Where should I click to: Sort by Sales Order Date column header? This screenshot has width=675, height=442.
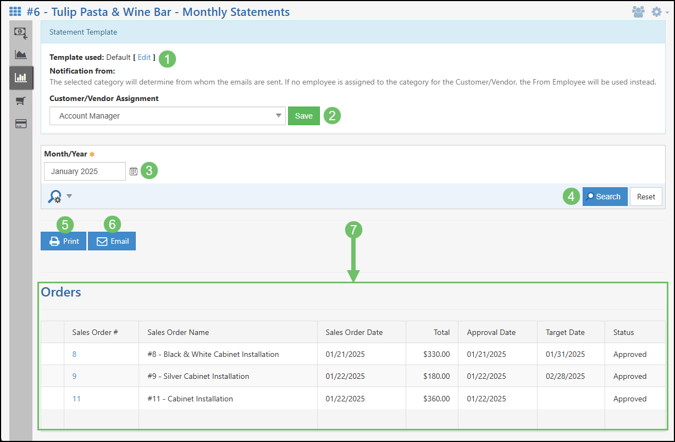[362, 332]
